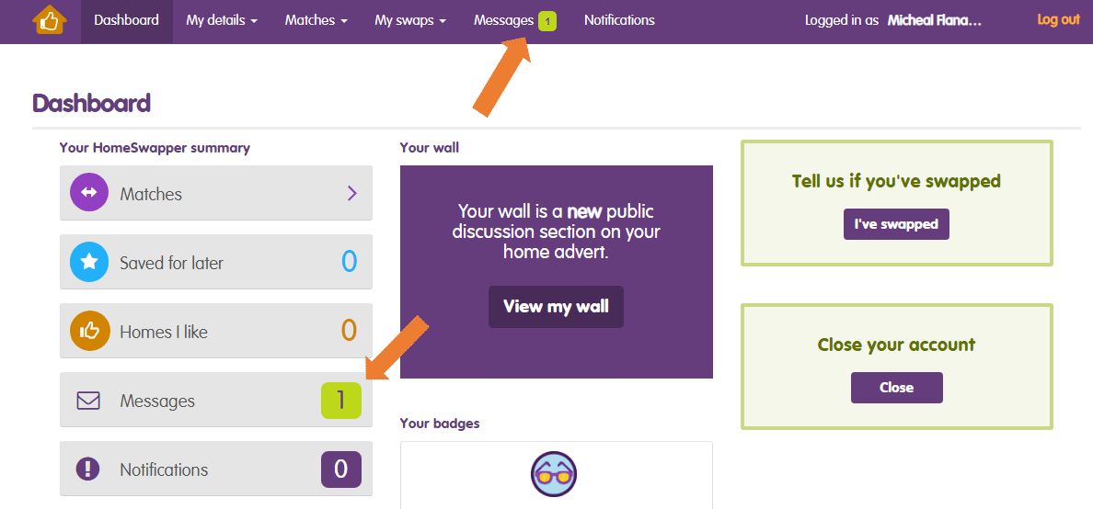
Task: Click the green Messages count badge in summary
Action: 340,401
